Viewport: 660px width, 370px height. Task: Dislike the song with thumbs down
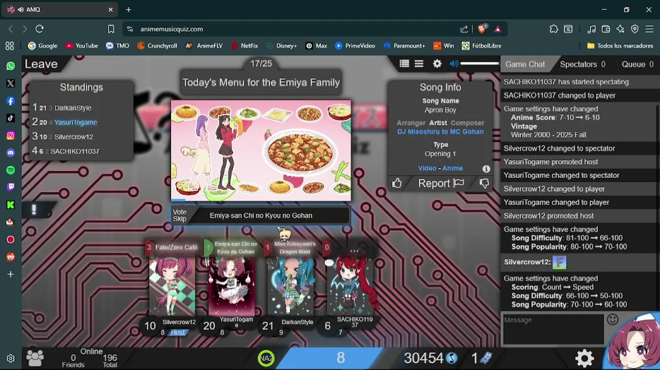[484, 183]
